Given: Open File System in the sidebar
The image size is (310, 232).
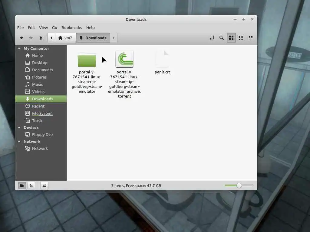Looking at the screenshot, I should point(41,114).
